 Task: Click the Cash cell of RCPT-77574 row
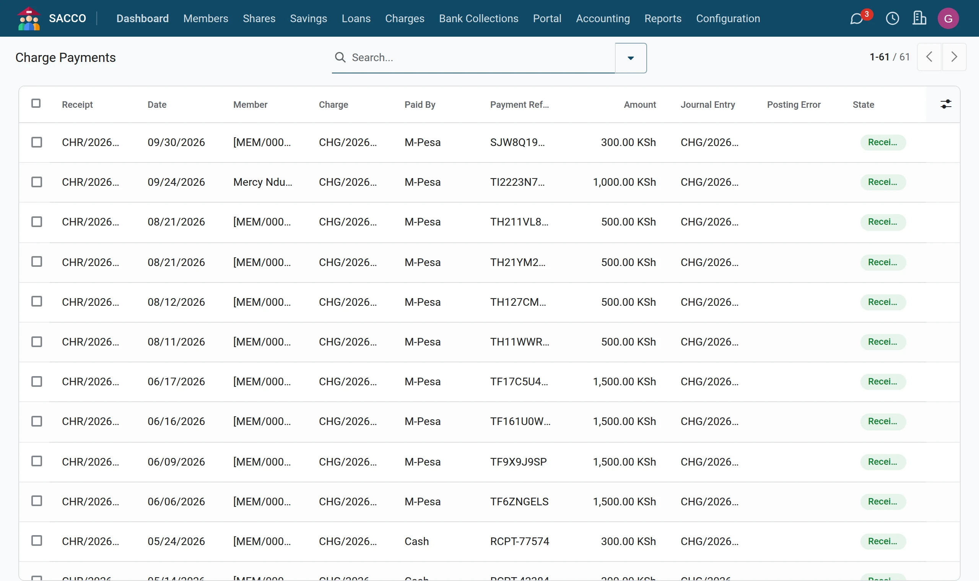pyautogui.click(x=417, y=541)
